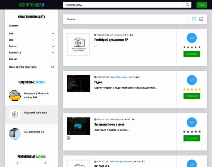Open external link icon beside ВКонтакте group

coord(53,67)
